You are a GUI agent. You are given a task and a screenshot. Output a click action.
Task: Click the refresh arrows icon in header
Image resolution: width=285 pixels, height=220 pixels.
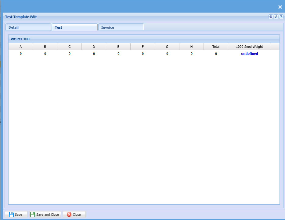click(276, 17)
